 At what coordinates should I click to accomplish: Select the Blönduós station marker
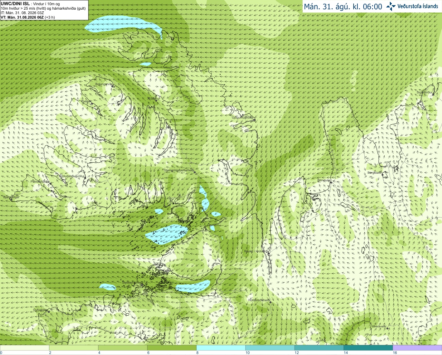point(330,183)
